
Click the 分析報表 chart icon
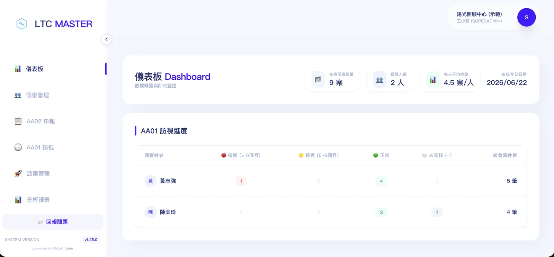18,200
